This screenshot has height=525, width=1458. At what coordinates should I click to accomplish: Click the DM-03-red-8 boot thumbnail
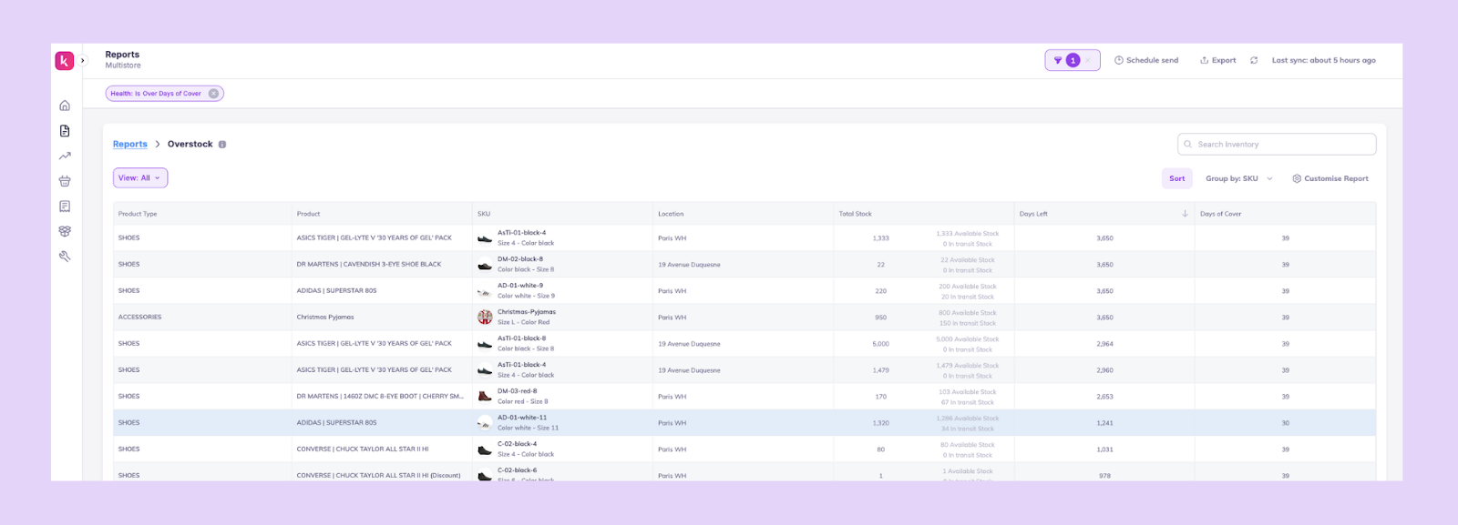pyautogui.click(x=485, y=397)
